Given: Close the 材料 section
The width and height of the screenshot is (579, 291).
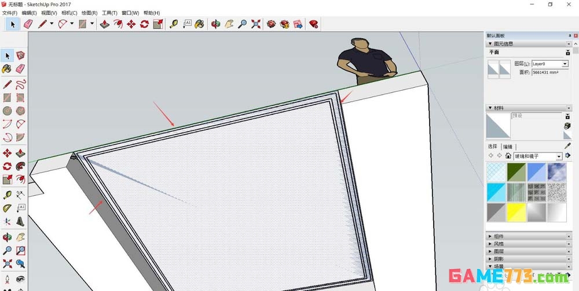Looking at the screenshot, I should (569, 108).
